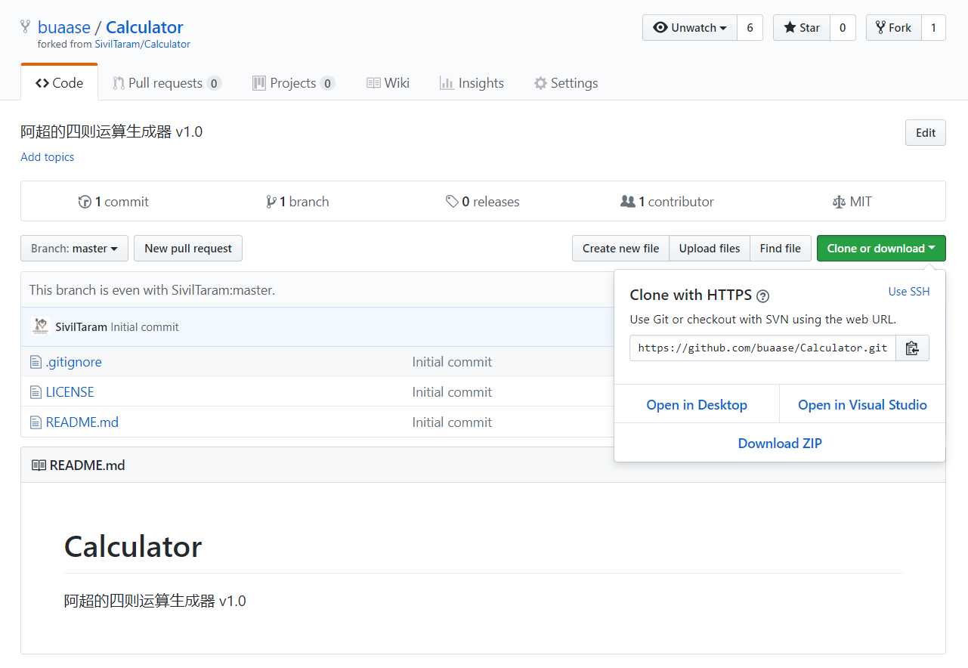Click Find file button
The height and width of the screenshot is (668, 968).
[781, 249]
